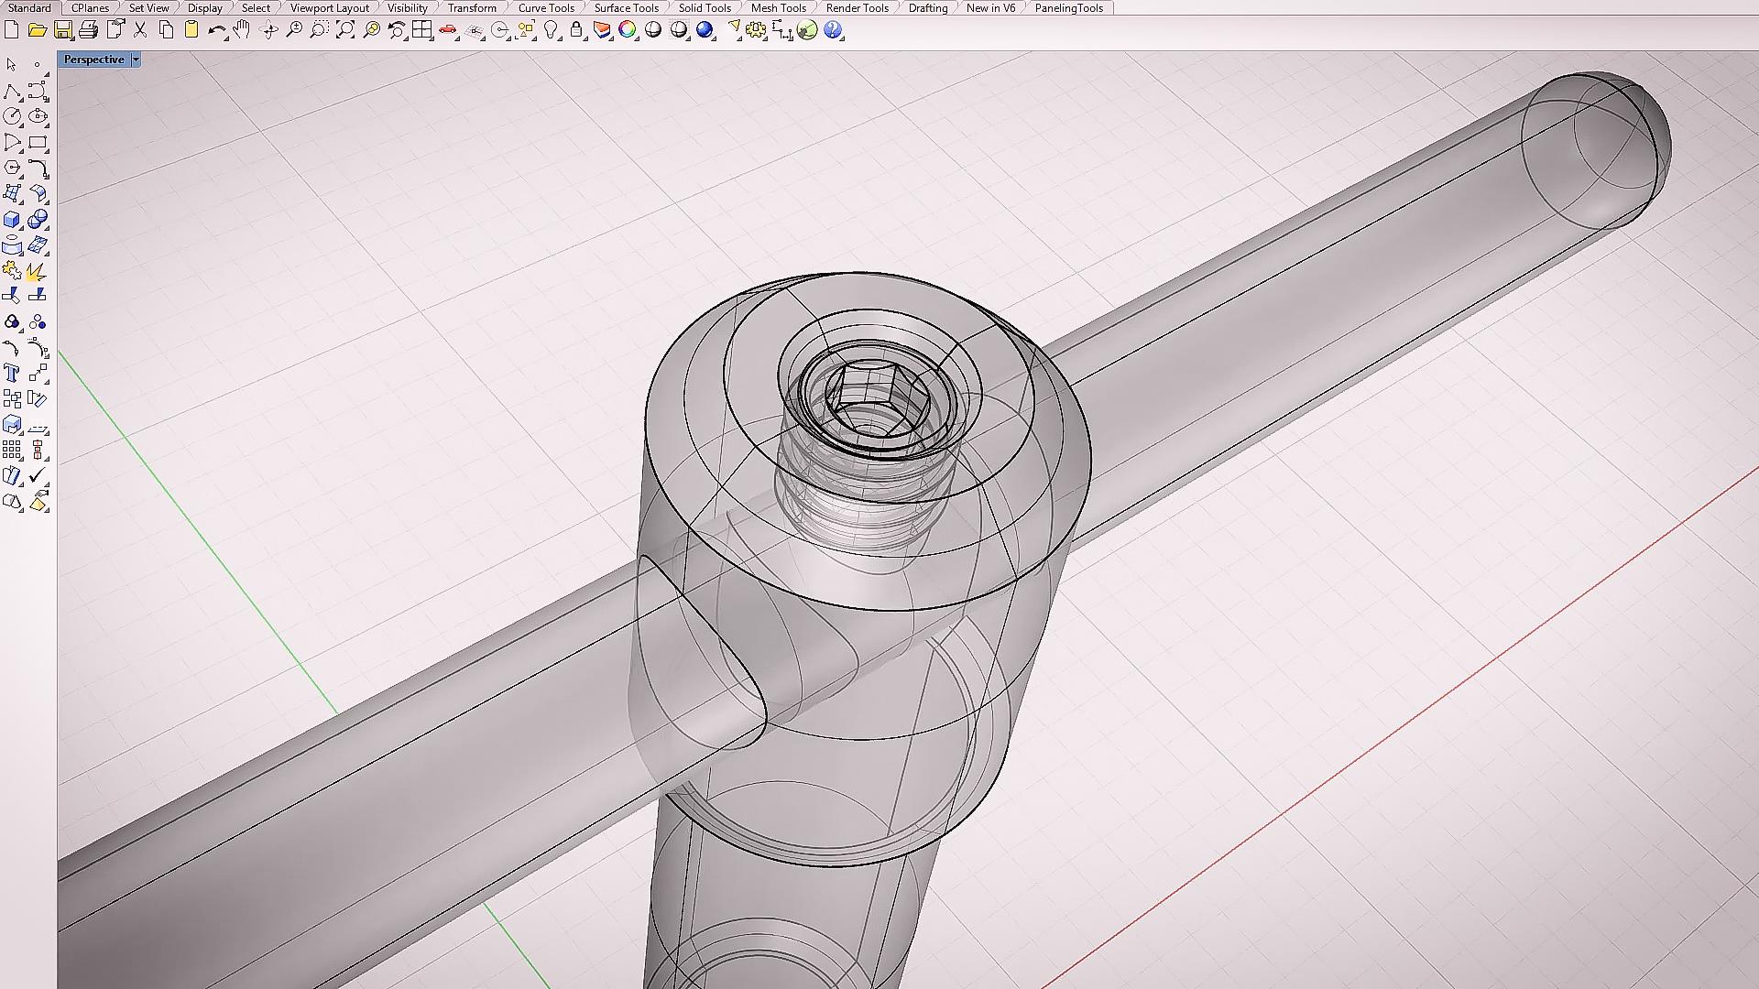
Task: Select the Text object tool
Action: (x=12, y=373)
